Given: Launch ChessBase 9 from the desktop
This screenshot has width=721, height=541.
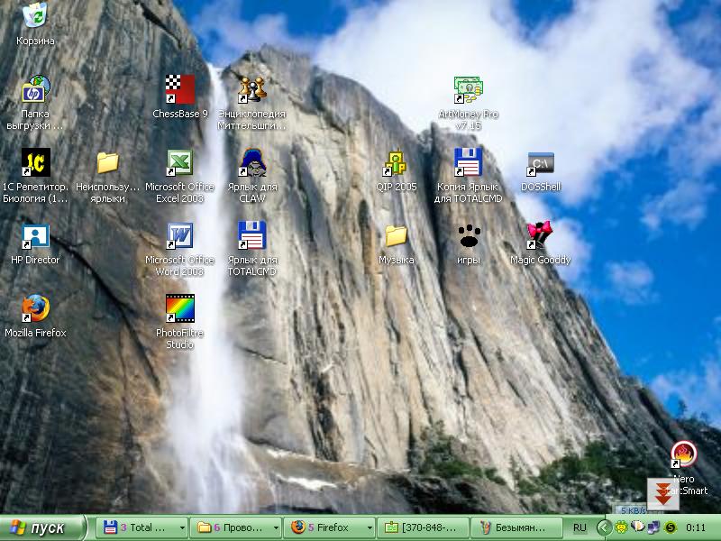Looking at the screenshot, I should [x=179, y=89].
